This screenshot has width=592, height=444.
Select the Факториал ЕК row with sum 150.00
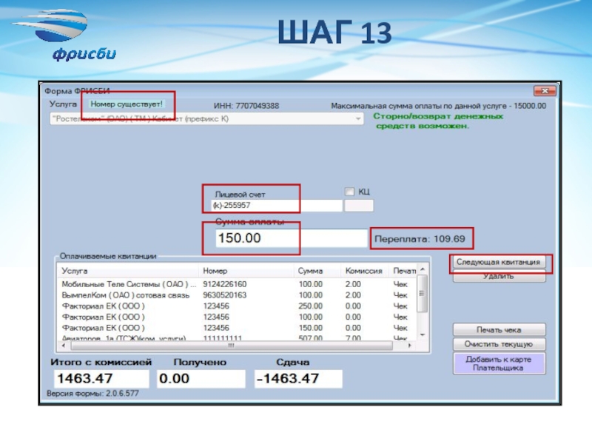238,328
